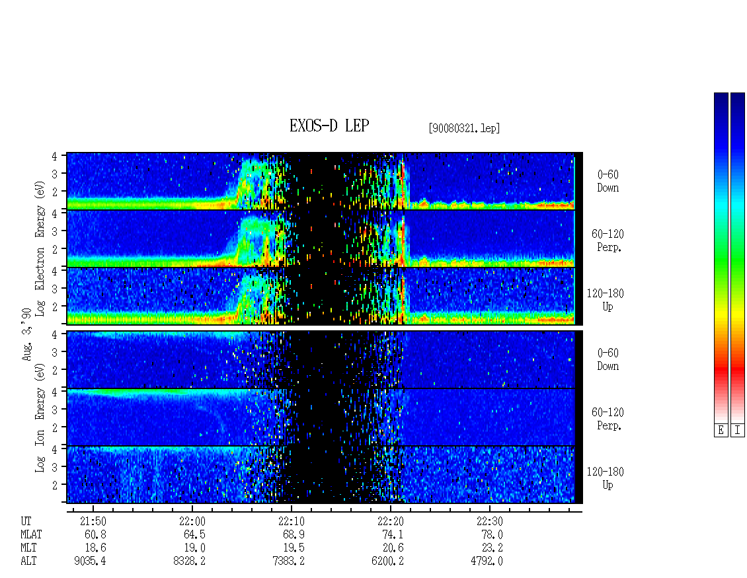Click the UT time value "22:10"
This screenshot has height=578, width=747.
point(292,521)
